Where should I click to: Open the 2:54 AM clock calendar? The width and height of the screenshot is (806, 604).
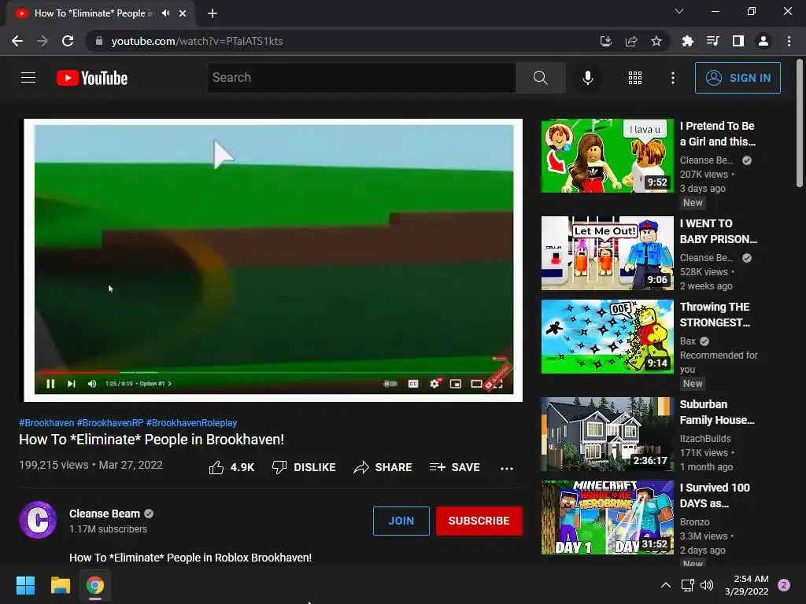(x=747, y=585)
